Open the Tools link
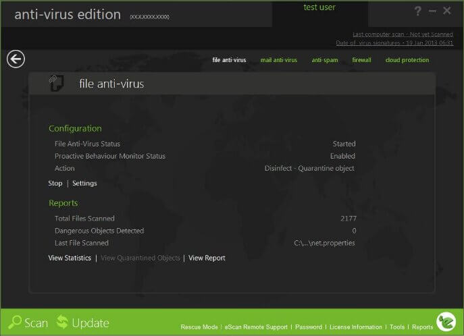This screenshot has width=464, height=336. (397, 327)
